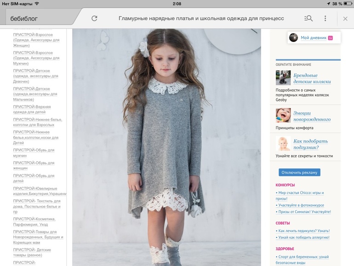Open ПРИСТРОЙ-Взрослое для Женщин category
The width and height of the screenshot is (354, 266).
[x=36, y=40]
